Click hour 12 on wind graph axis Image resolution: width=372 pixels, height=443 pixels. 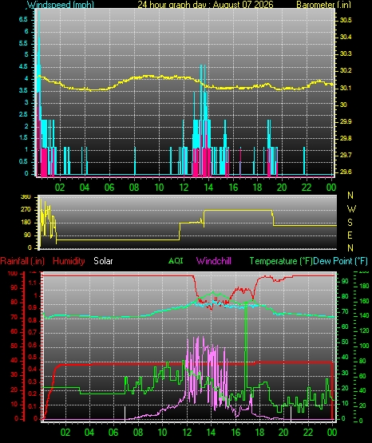click(x=184, y=188)
